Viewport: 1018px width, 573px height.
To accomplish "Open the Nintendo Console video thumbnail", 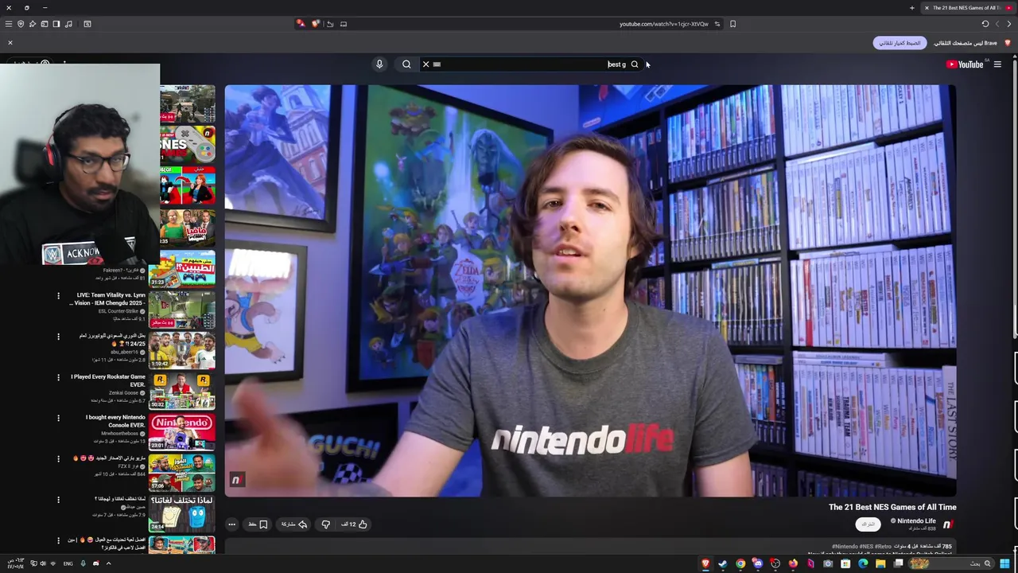I will tap(182, 431).
